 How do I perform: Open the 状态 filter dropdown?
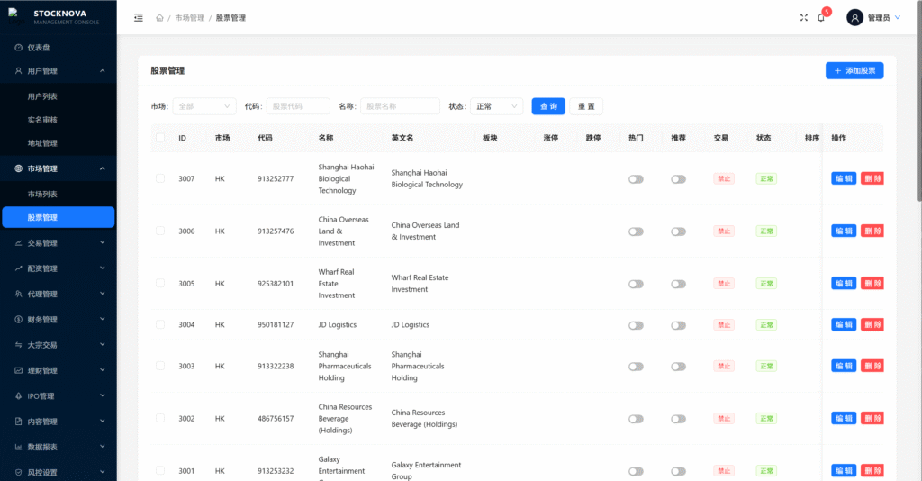pos(496,106)
